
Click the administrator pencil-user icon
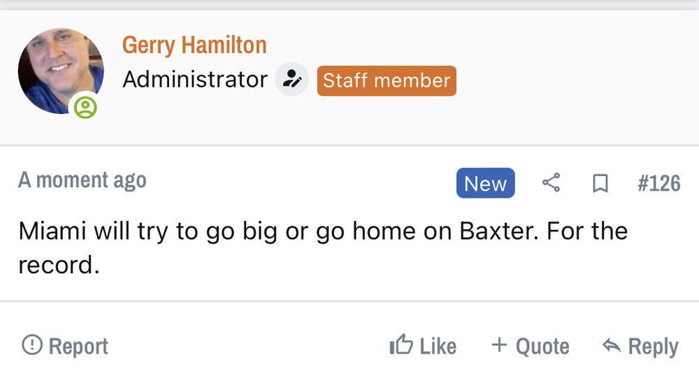291,80
